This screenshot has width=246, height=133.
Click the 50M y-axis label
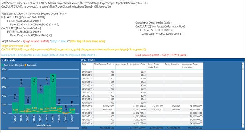tap(4, 69)
